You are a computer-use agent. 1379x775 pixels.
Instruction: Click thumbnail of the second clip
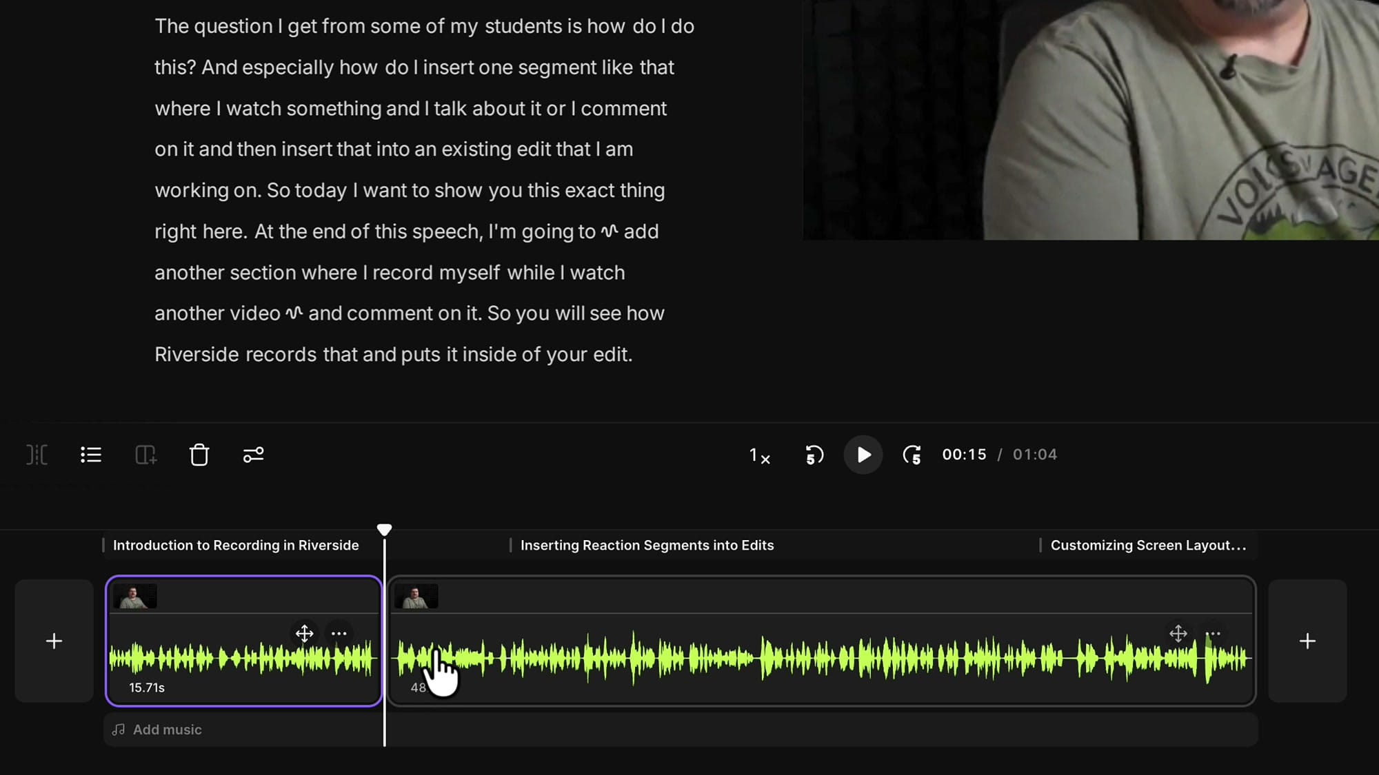[x=416, y=596]
